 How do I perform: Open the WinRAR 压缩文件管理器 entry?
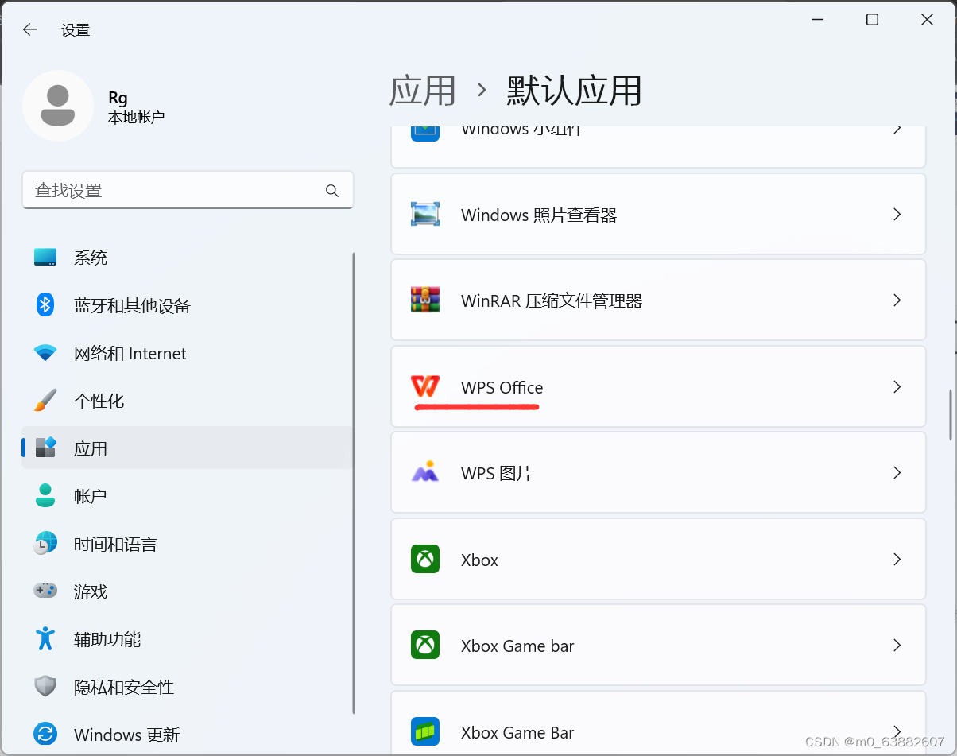point(658,300)
